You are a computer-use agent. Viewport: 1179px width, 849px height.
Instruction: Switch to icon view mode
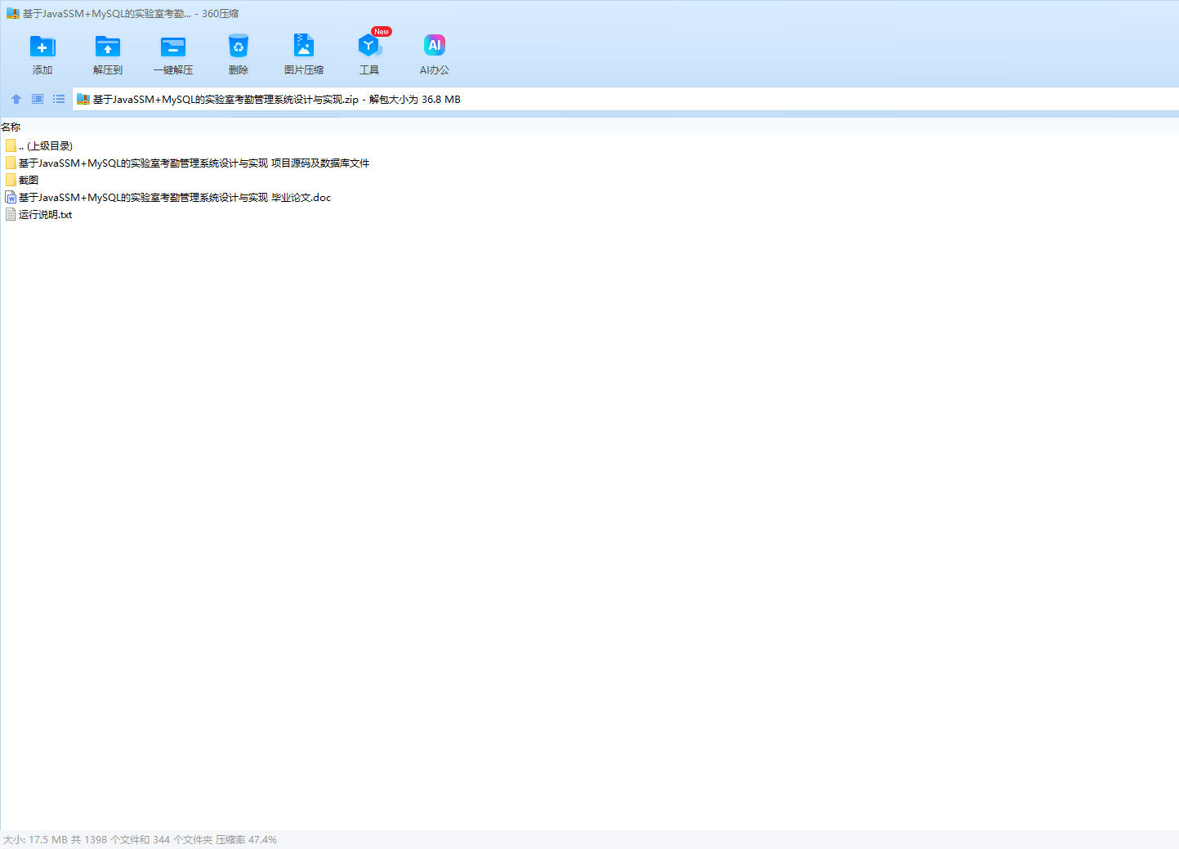[x=38, y=99]
